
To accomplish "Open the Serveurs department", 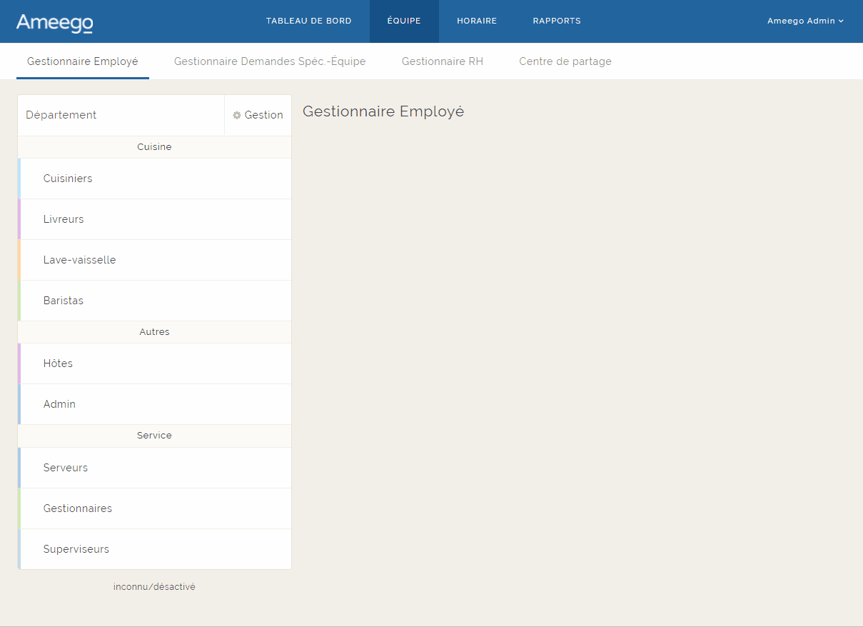I will pyautogui.click(x=66, y=468).
